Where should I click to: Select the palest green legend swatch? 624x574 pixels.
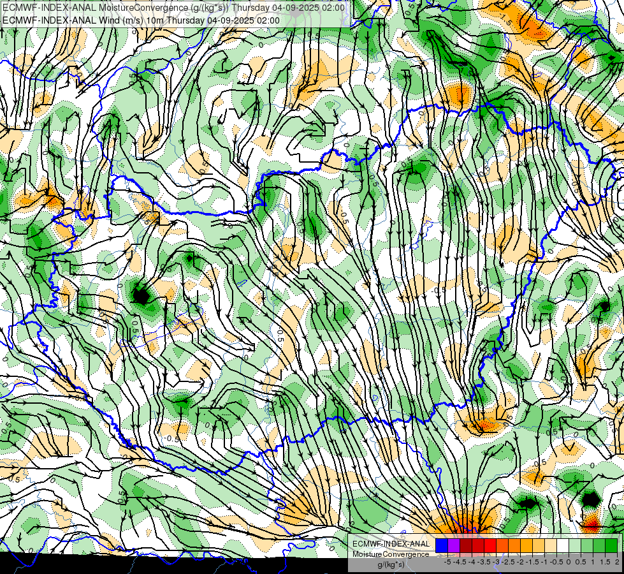575,545
